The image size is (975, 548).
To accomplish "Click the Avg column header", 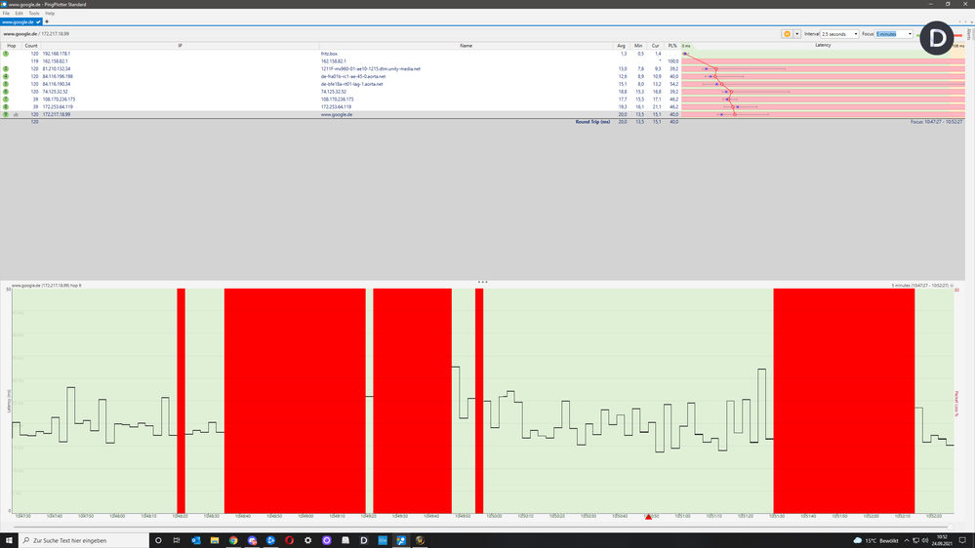I will coord(621,46).
